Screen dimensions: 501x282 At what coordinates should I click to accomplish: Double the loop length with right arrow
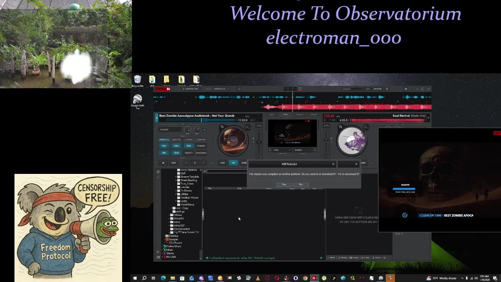click(x=203, y=163)
